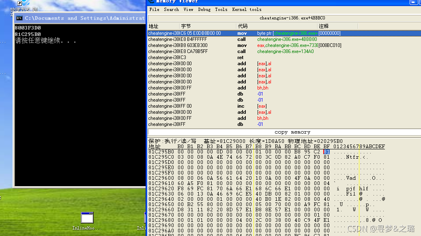Image resolution: width=421 pixels, height=236 pixels.
Task: Click hex row address 81C29620
Action: (161, 189)
